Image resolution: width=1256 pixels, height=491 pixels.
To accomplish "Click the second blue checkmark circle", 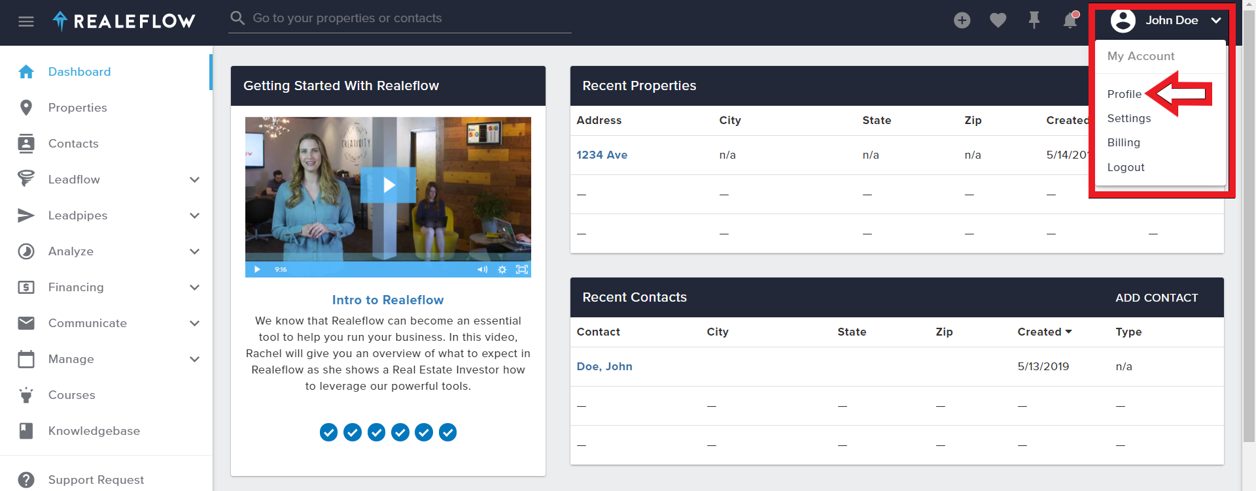I will click(353, 432).
